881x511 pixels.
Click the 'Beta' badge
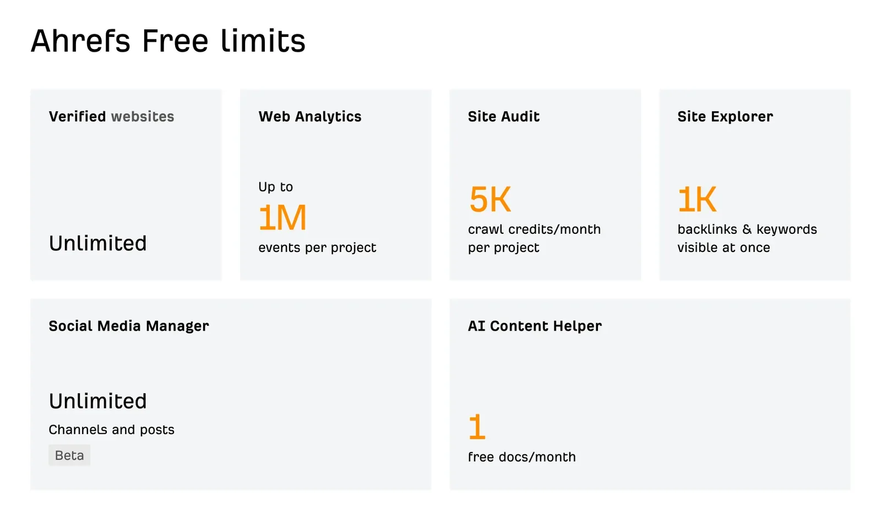pyautogui.click(x=69, y=455)
